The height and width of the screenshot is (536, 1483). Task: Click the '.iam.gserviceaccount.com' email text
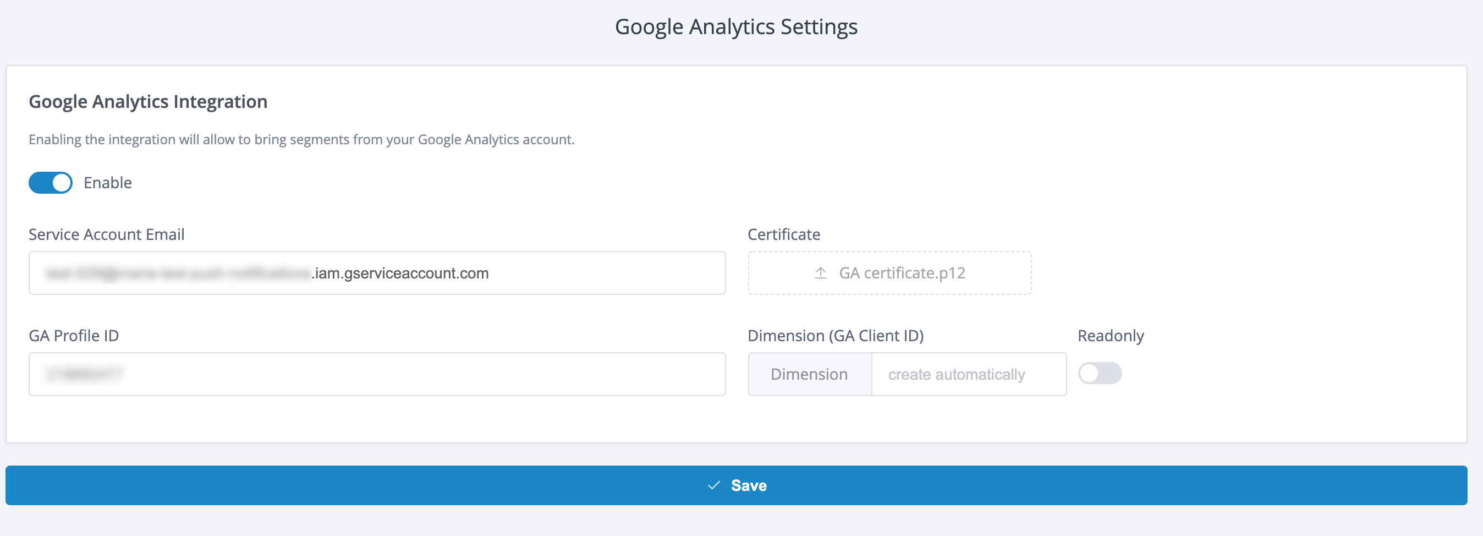[x=400, y=273]
